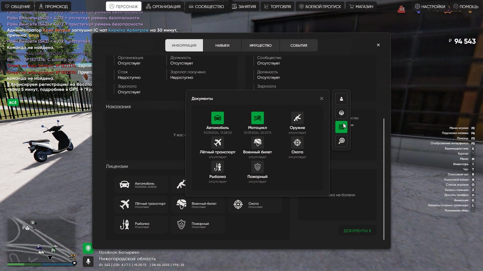This screenshot has width=483, height=271.
Task: Open the Магазин menu
Action: pyautogui.click(x=361, y=6)
